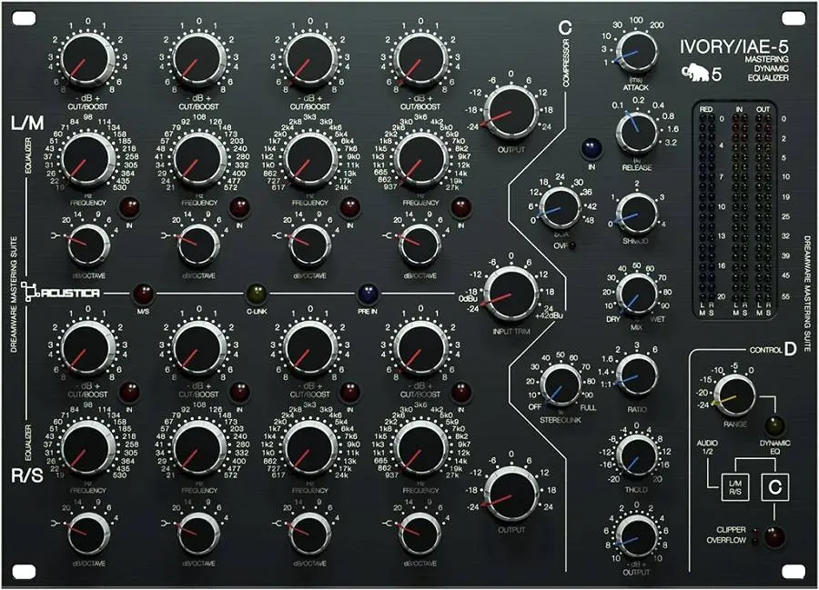Click L/M CUT/BOOST knob above 21–572 Hz frequency
Image resolution: width=819 pixels, height=590 pixels.
[199, 58]
